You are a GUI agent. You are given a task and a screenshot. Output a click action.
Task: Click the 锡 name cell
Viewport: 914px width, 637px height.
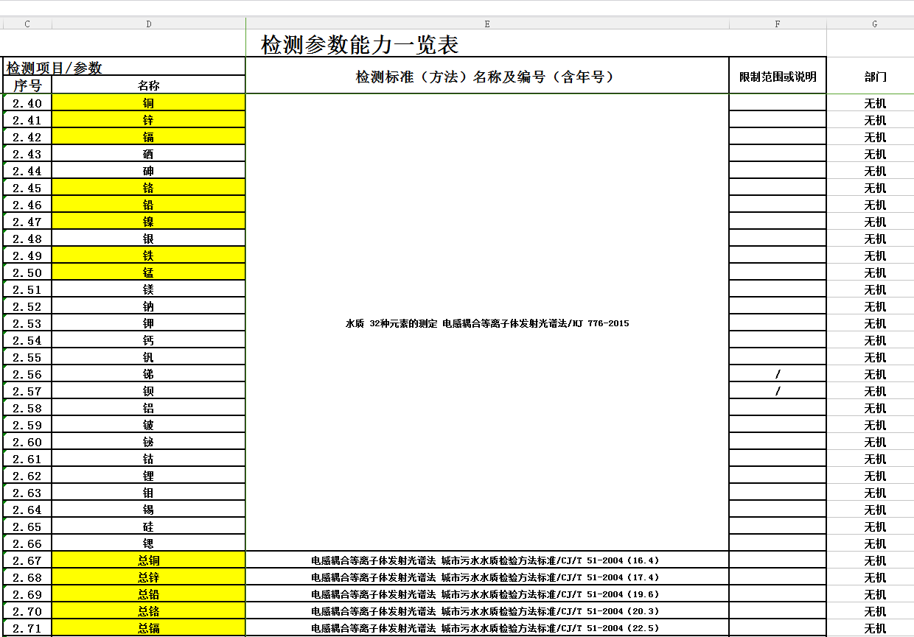coord(149,509)
